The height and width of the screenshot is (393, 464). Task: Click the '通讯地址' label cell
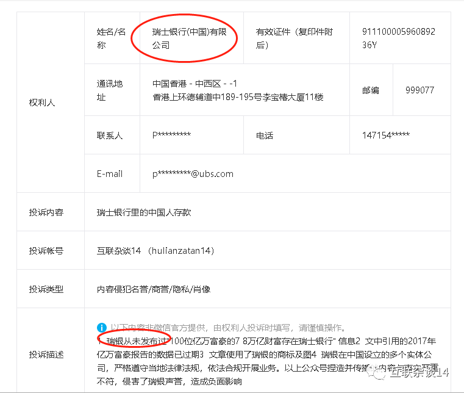pos(112,90)
